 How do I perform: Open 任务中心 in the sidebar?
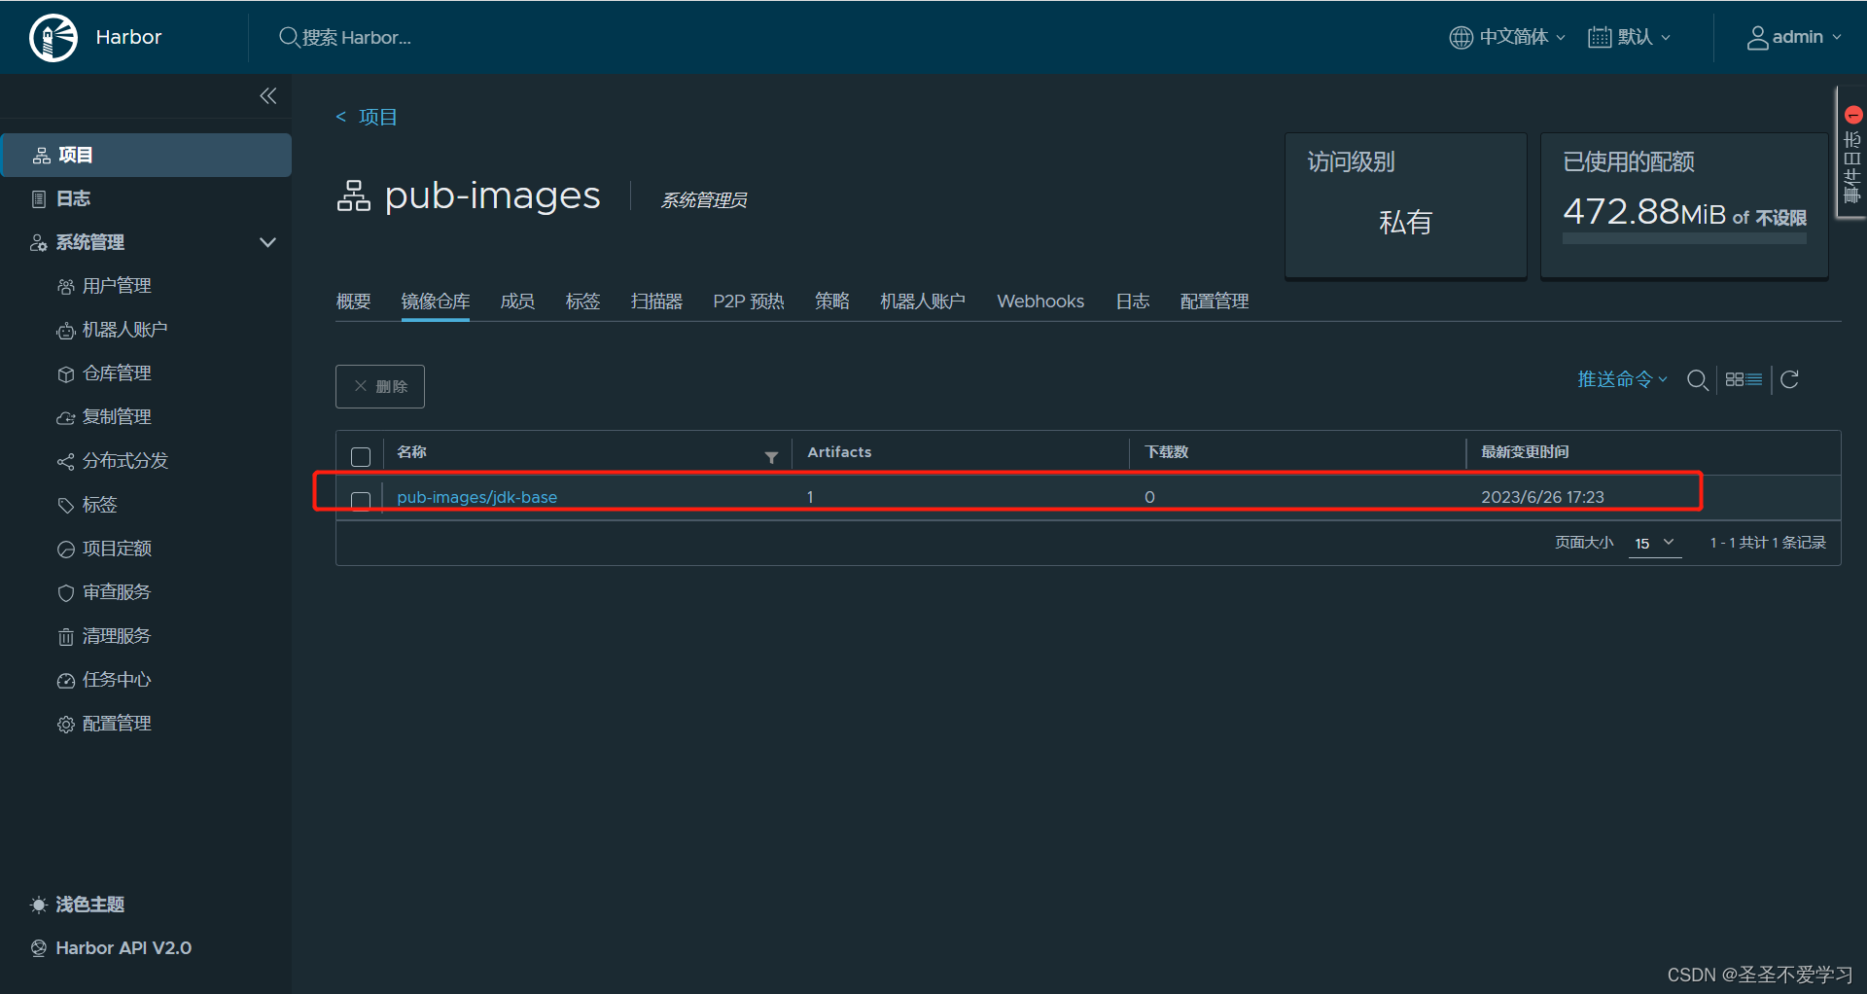(x=117, y=680)
